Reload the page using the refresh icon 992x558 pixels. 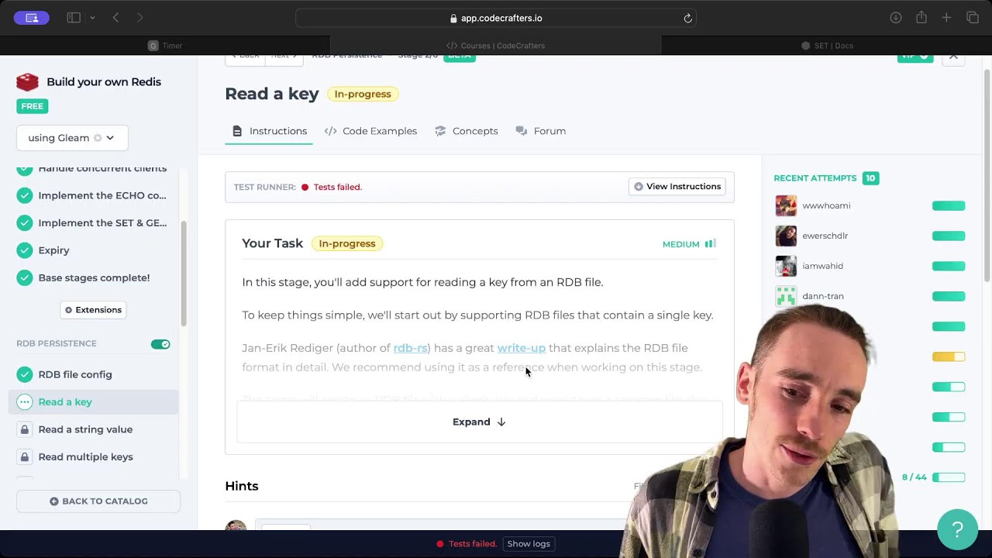coord(687,18)
